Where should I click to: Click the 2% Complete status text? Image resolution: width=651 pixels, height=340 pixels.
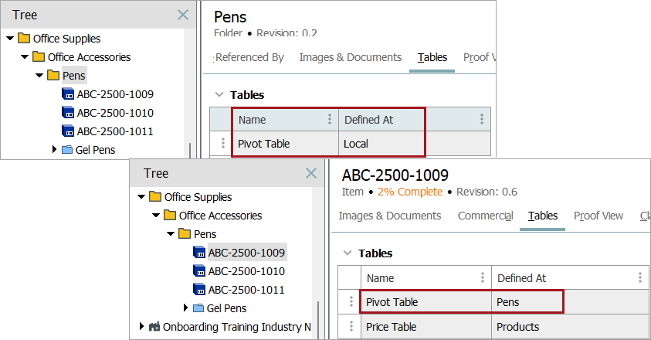tap(410, 192)
